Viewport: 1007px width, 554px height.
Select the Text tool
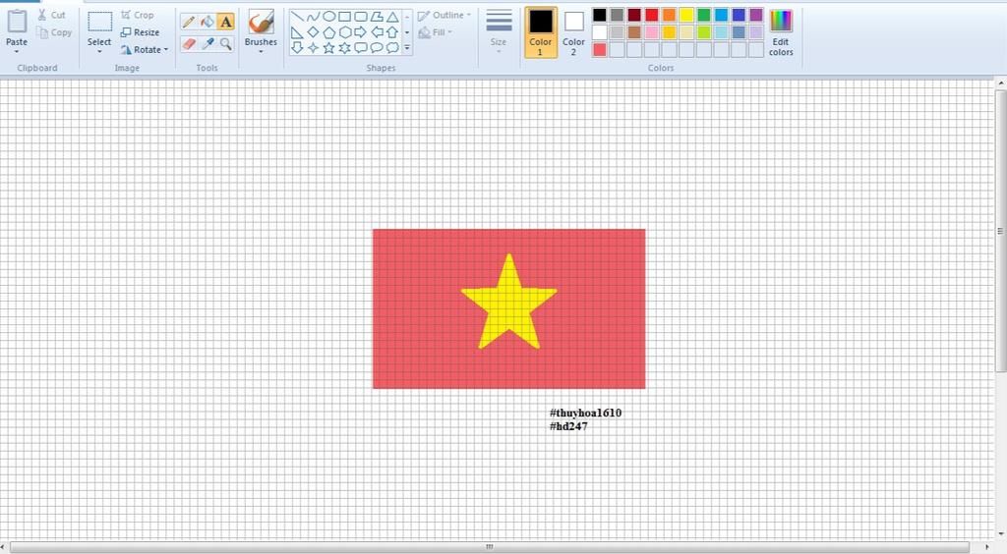[x=225, y=22]
